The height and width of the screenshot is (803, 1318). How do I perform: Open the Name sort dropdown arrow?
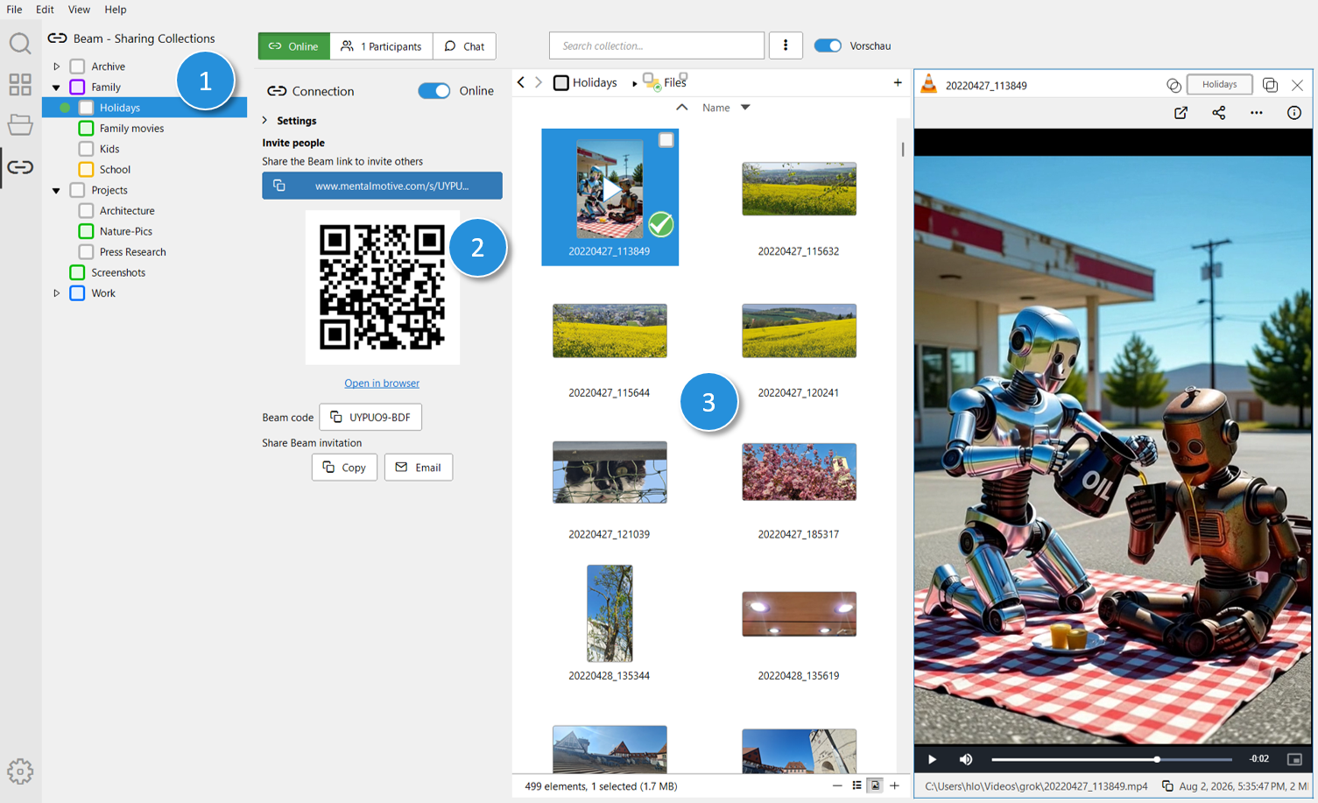tap(746, 108)
